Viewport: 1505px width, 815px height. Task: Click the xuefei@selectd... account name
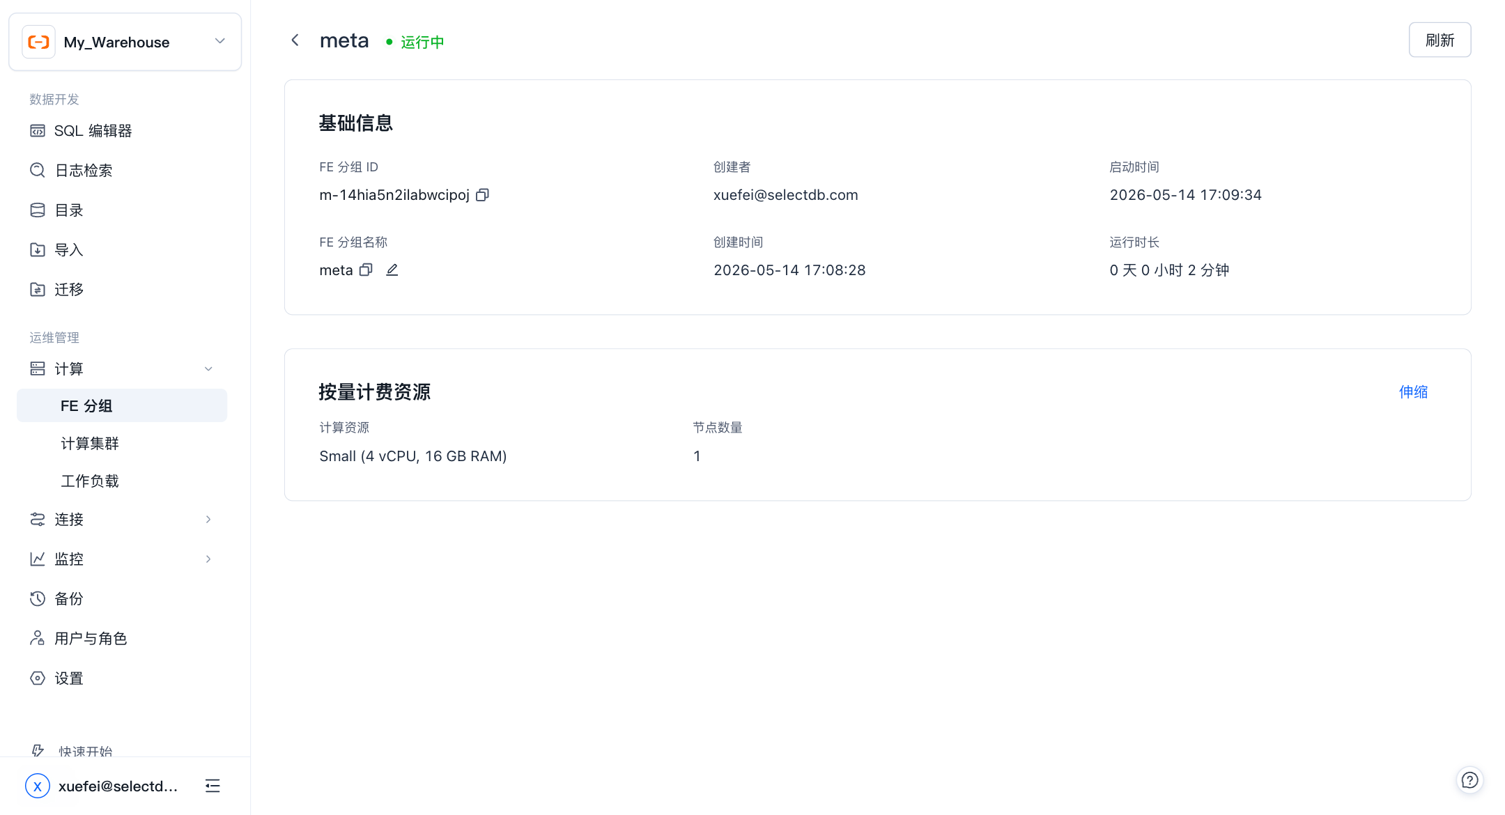(118, 786)
